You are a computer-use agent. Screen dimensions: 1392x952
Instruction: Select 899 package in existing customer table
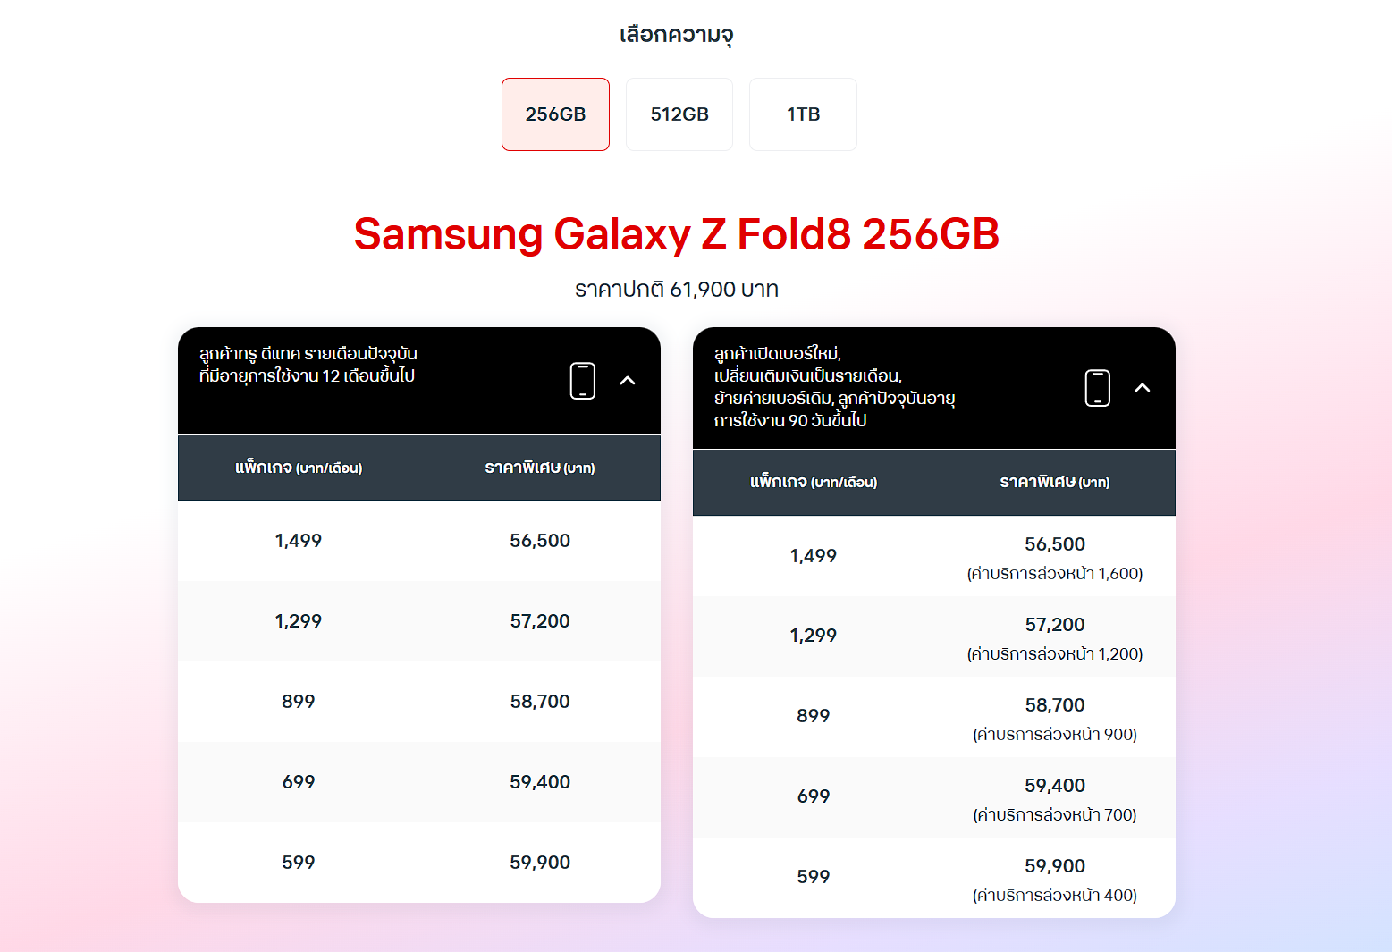(x=419, y=702)
